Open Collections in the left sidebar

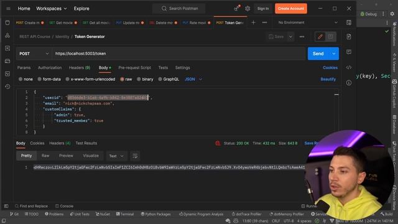point(7,22)
